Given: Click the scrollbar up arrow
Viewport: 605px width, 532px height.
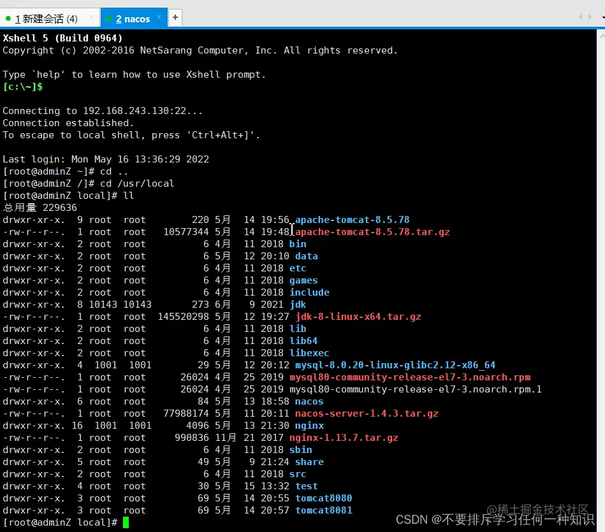Looking at the screenshot, I should pyautogui.click(x=602, y=36).
